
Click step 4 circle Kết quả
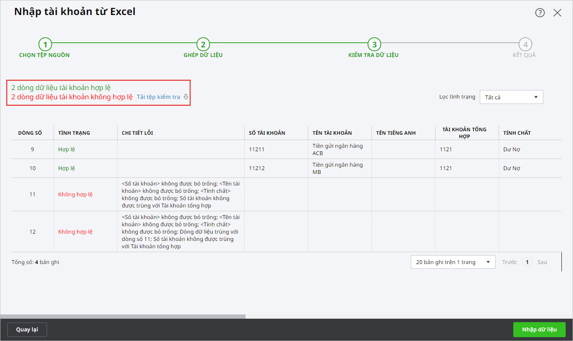click(525, 44)
